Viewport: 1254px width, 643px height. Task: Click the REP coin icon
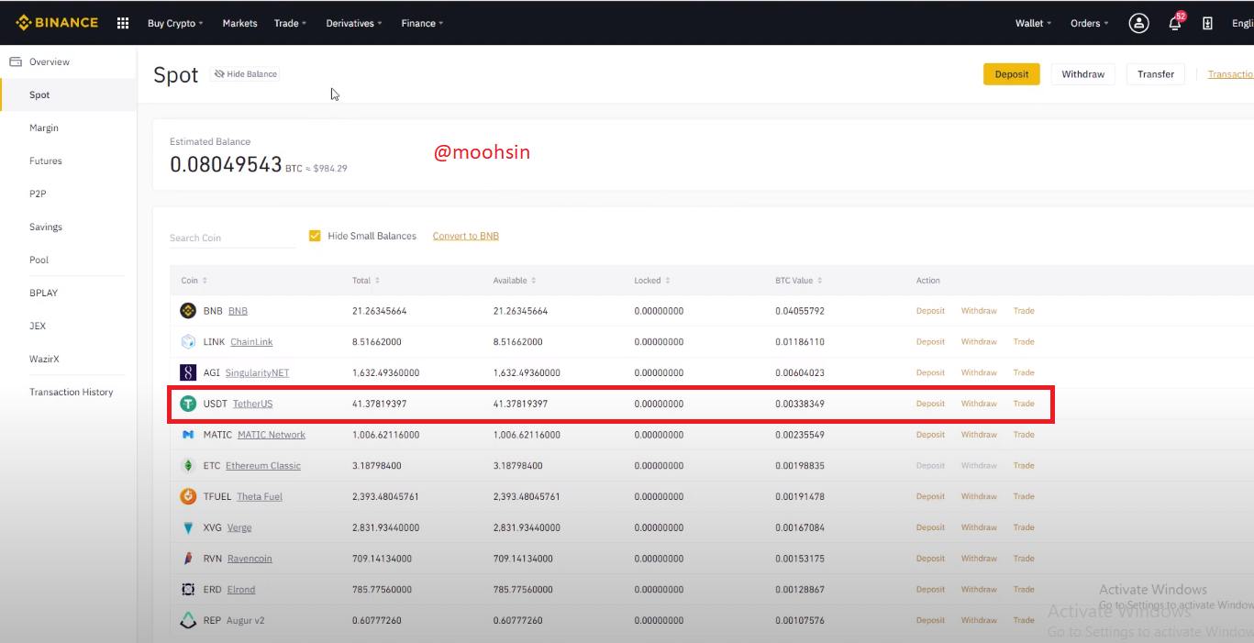(188, 620)
